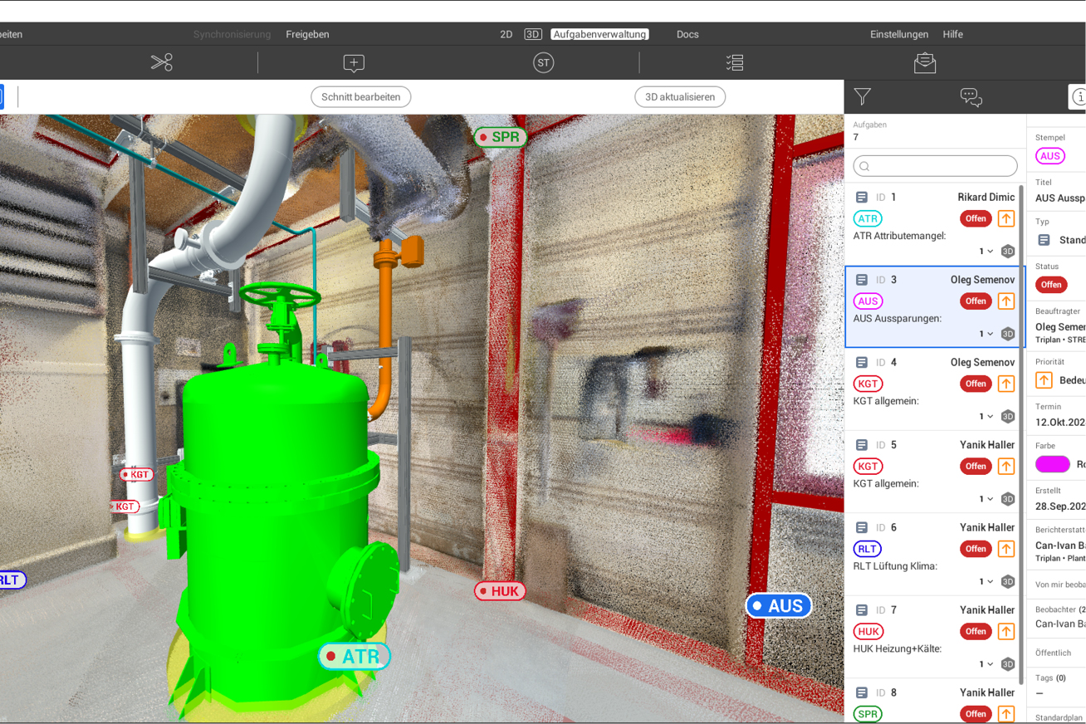
Task: Click the HUK marker in the 3D view
Action: 500,591
